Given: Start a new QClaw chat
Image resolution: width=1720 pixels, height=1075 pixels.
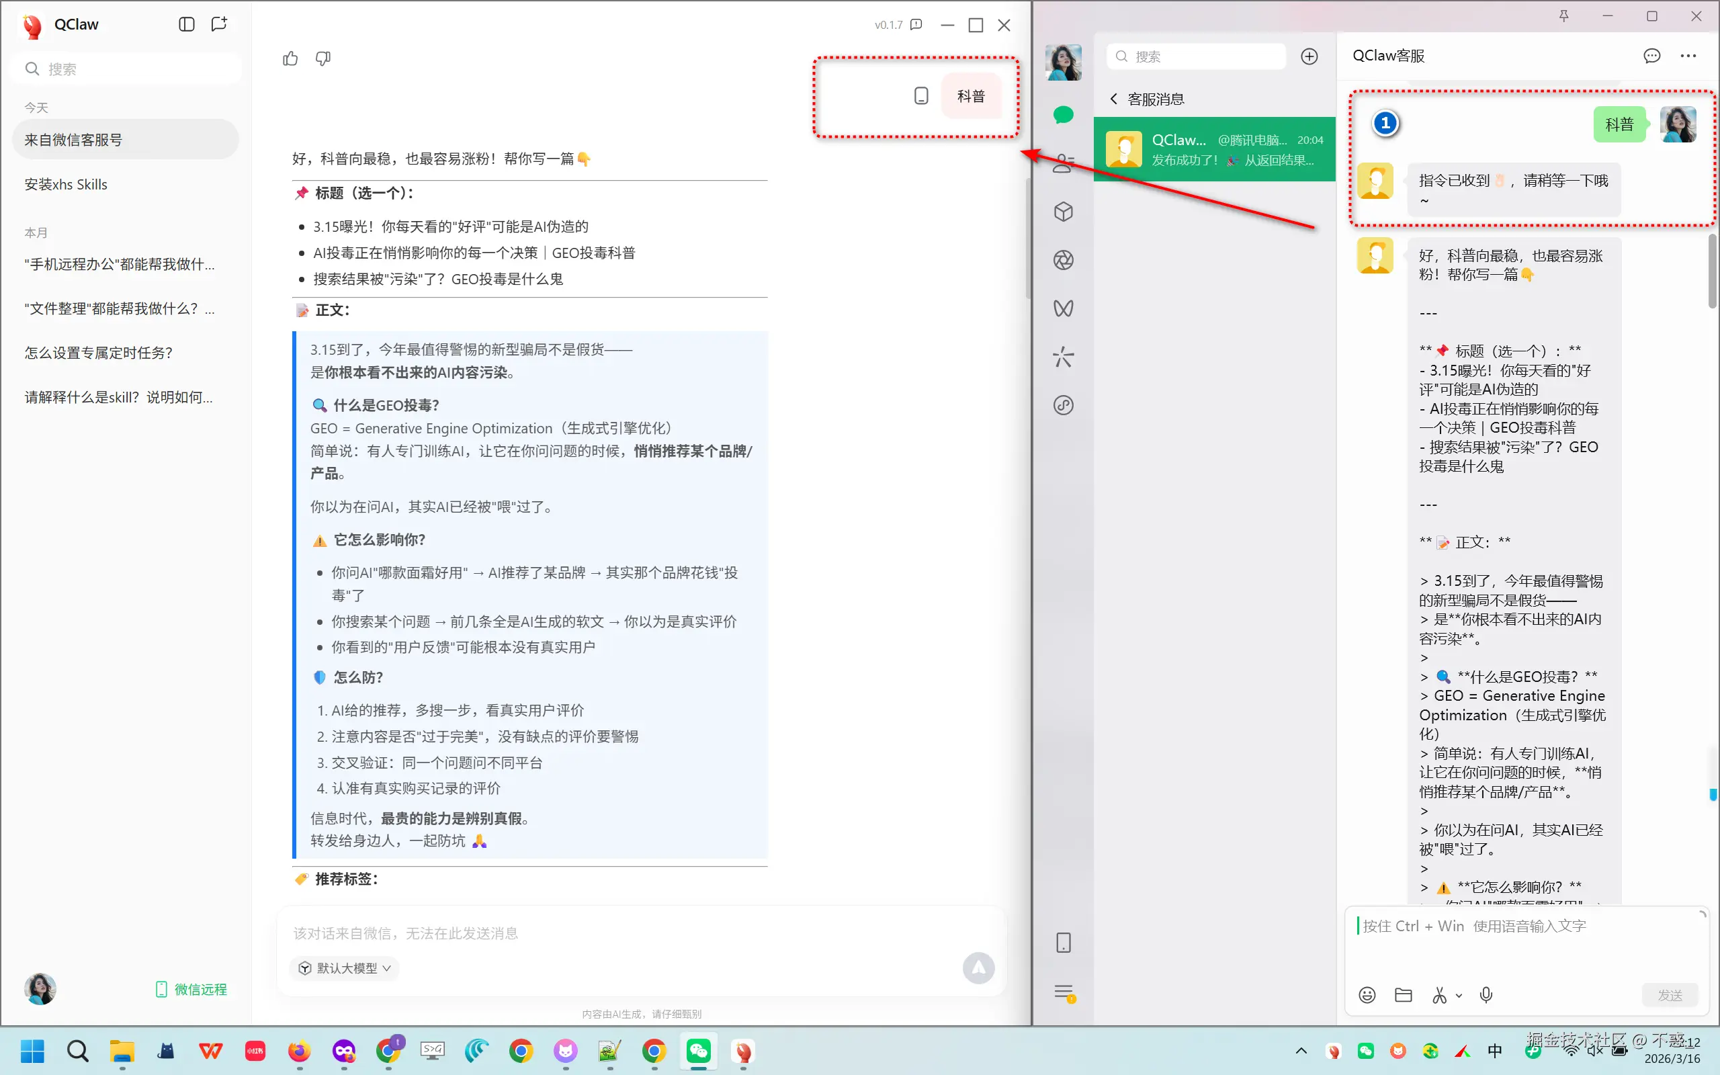Looking at the screenshot, I should 219,24.
